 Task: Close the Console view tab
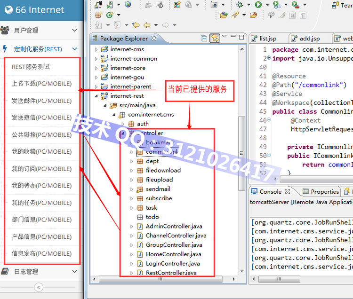(288, 191)
